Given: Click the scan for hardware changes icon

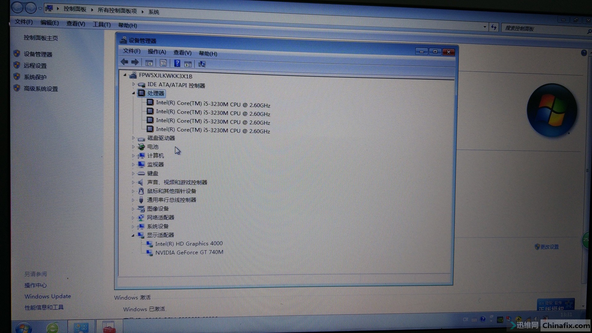Looking at the screenshot, I should (x=202, y=64).
